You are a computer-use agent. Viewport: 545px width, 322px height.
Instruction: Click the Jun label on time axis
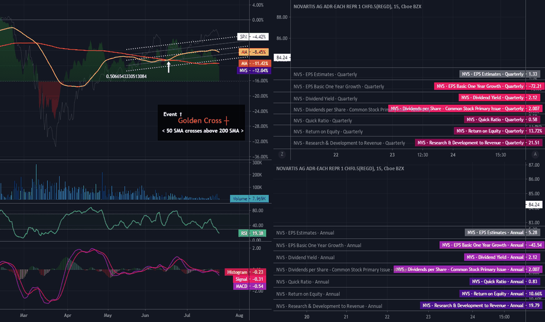tap(145, 316)
